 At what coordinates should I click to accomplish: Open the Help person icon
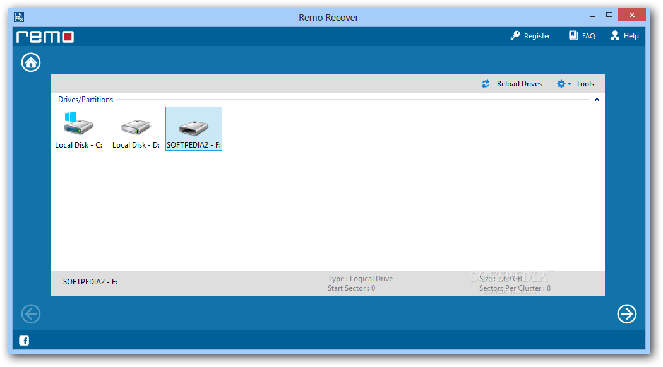[615, 35]
